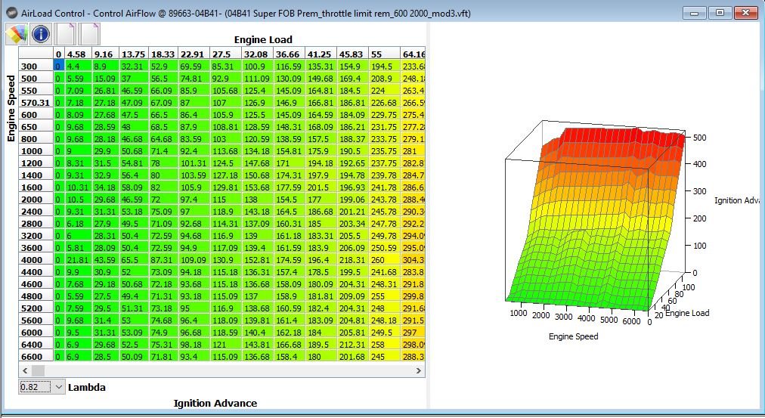Click the left blank page toolbar icon
Image resolution: width=765 pixels, height=418 pixels.
tap(65, 34)
